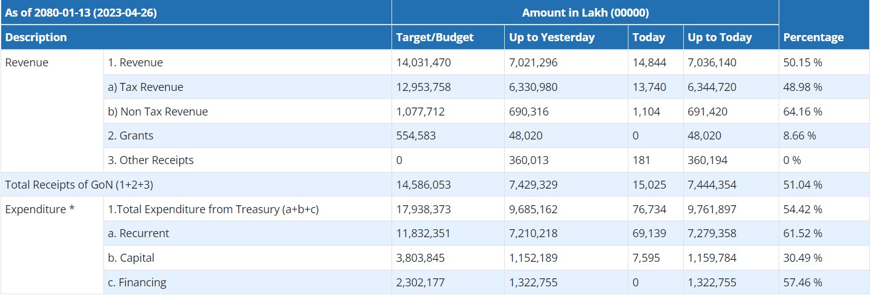Click the 50.15 % Revenue percentage cell
This screenshot has height=298, width=871.
(x=803, y=63)
